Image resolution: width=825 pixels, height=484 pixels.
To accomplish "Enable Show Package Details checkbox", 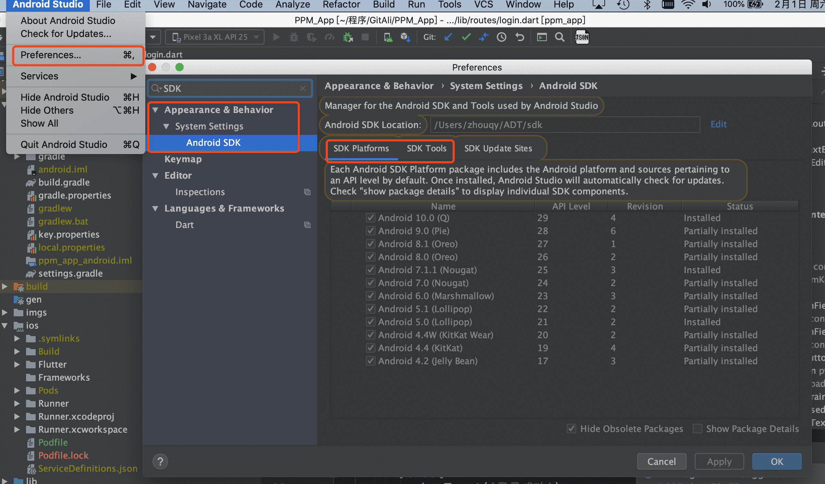I will click(x=697, y=429).
